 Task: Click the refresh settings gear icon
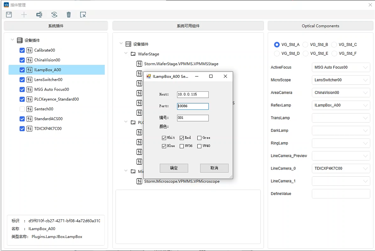54,15
